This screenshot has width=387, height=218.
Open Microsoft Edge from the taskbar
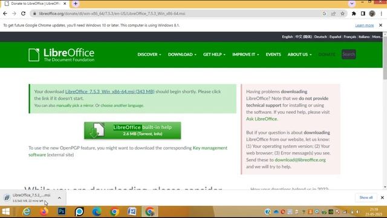(97, 211)
